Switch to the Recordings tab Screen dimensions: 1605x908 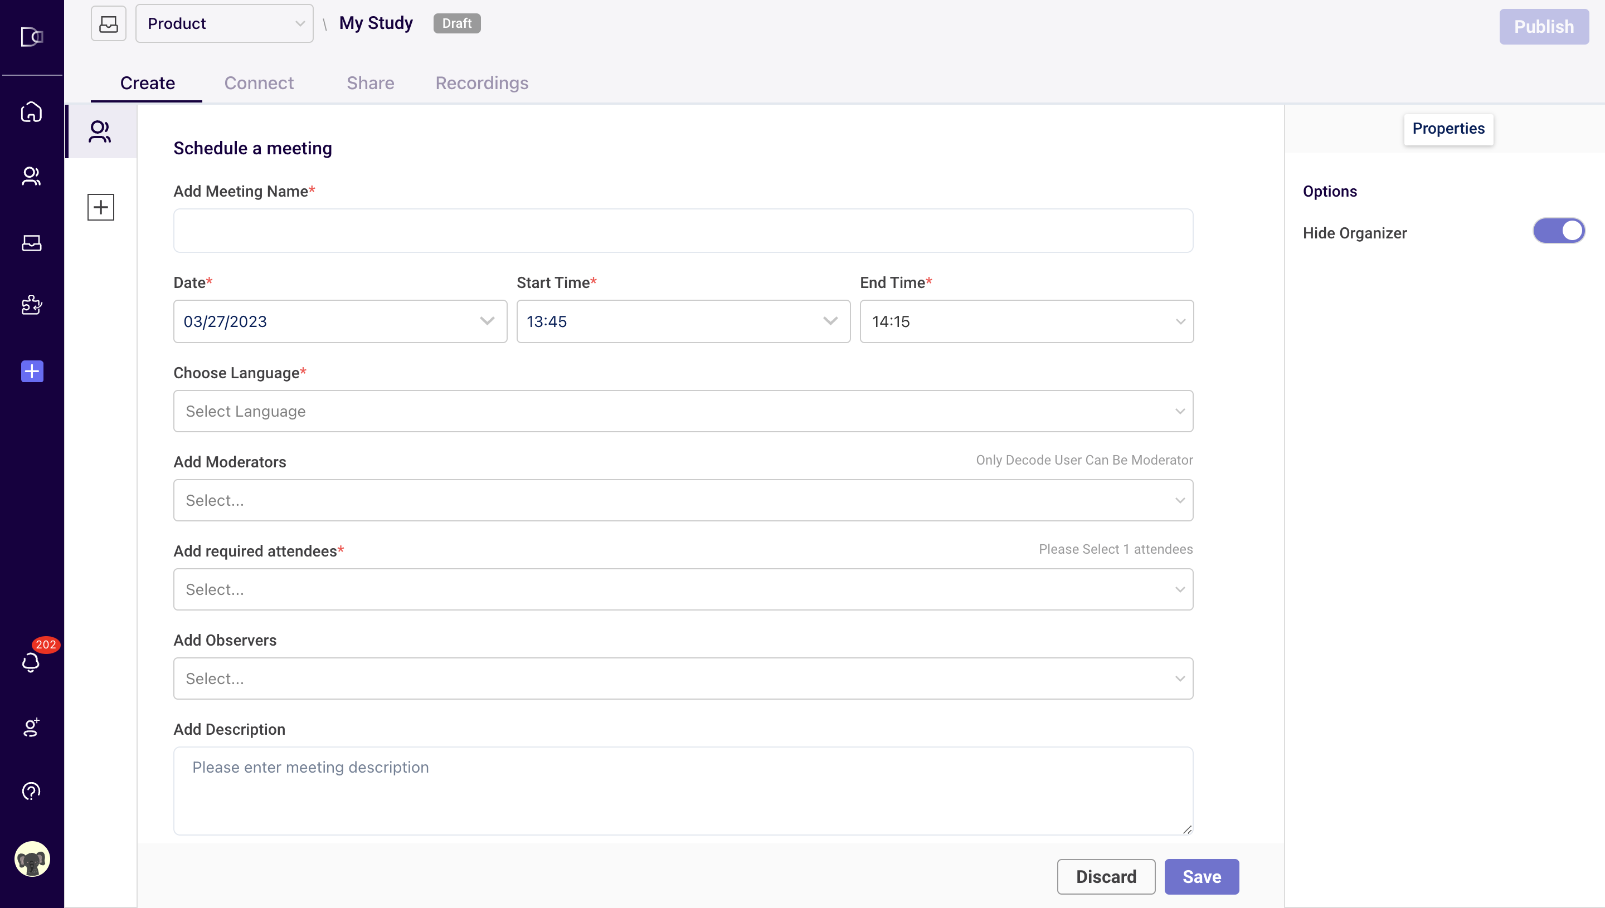(x=481, y=83)
